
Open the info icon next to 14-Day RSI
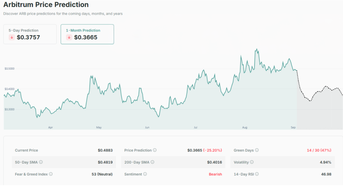pyautogui.click(x=257, y=174)
